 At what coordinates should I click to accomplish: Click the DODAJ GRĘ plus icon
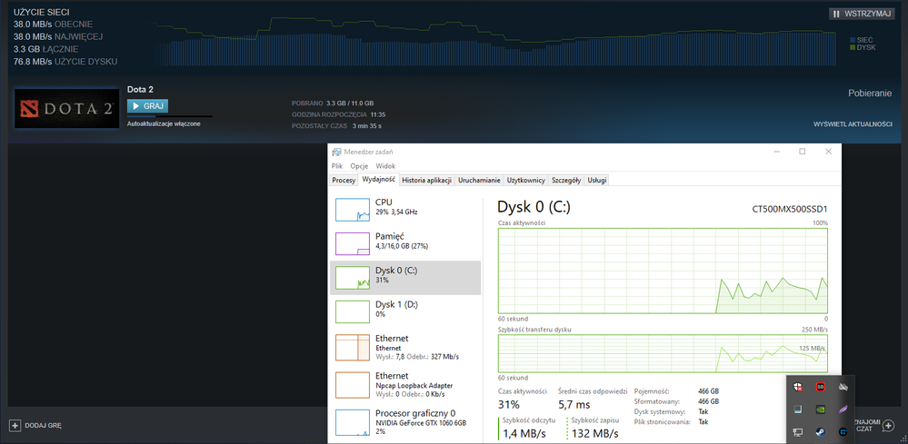15,425
